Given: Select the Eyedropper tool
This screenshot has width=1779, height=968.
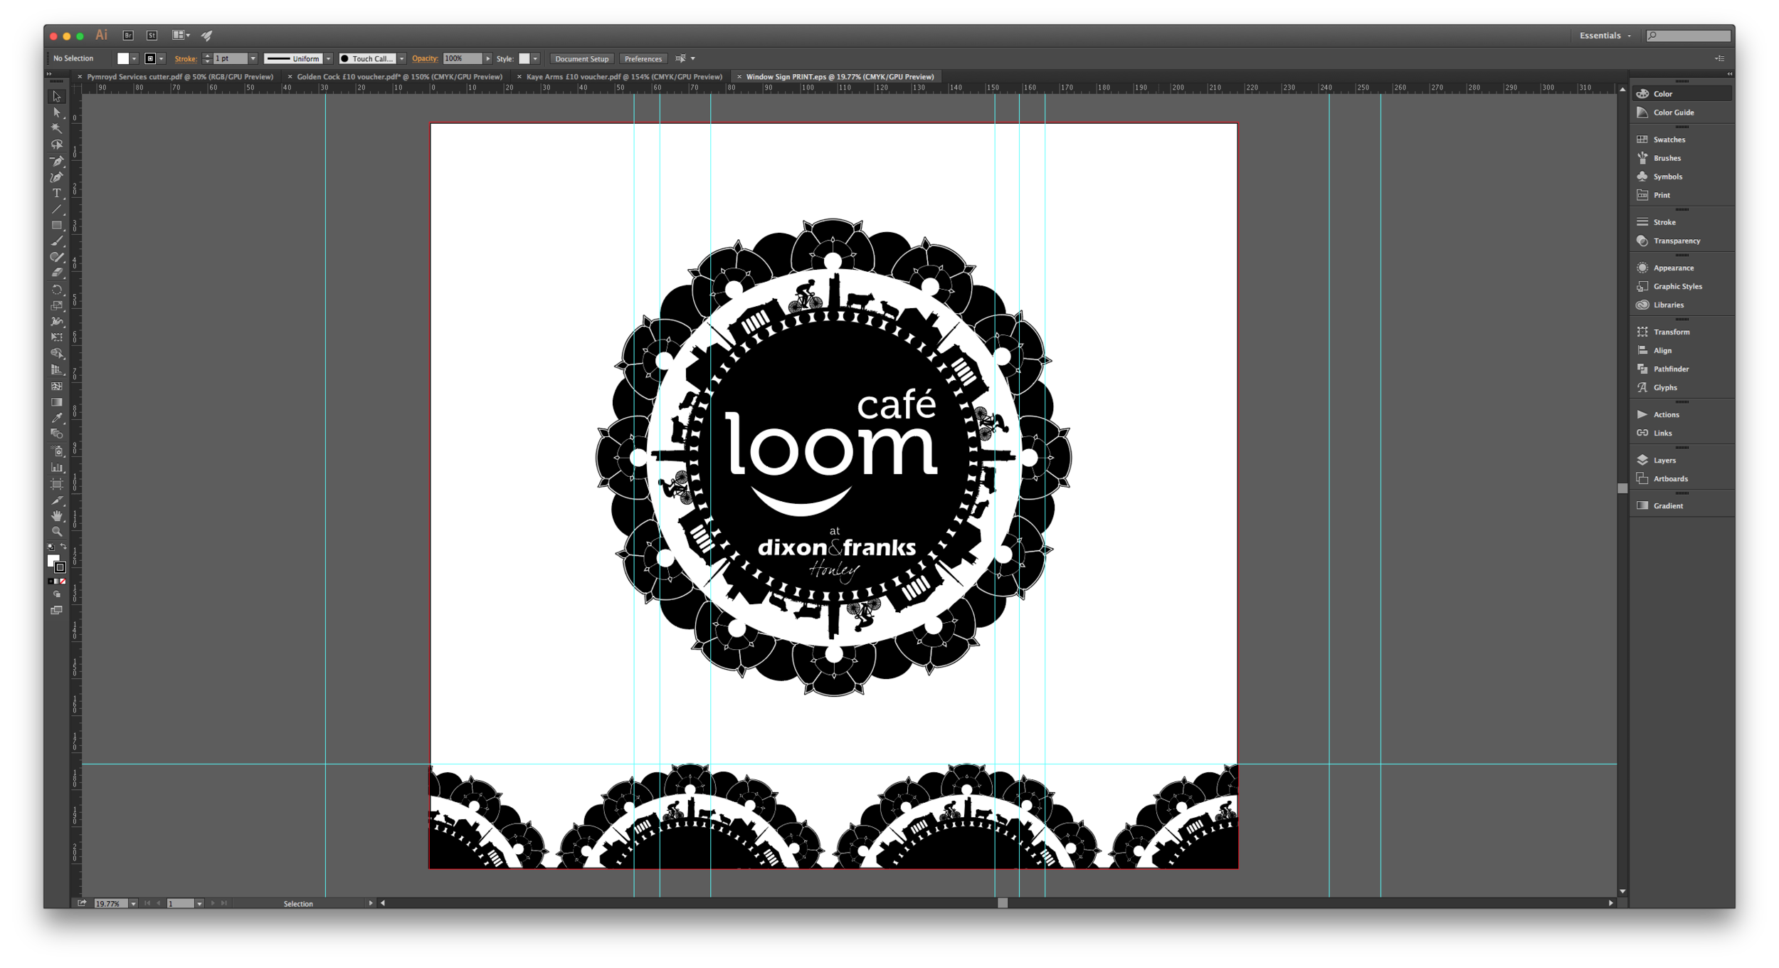Looking at the screenshot, I should coord(57,418).
